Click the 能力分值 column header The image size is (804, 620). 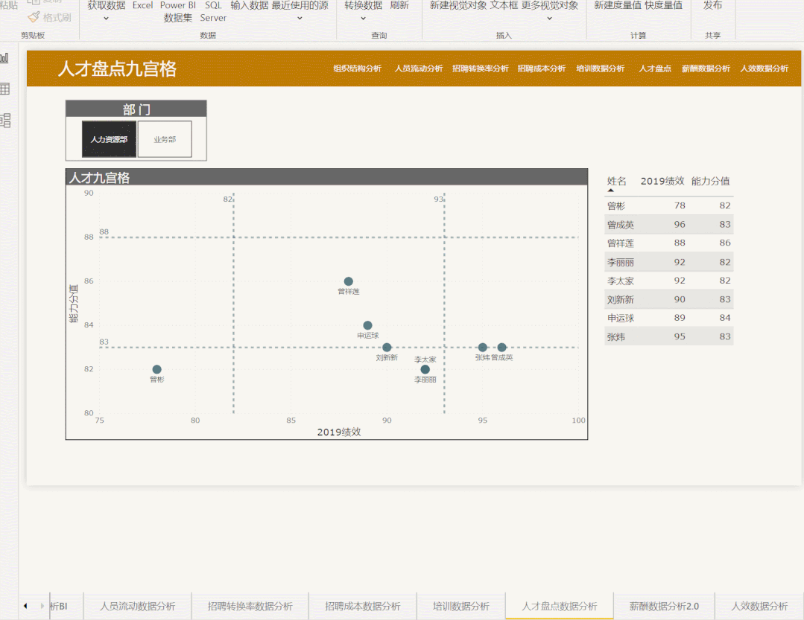pyautogui.click(x=710, y=182)
